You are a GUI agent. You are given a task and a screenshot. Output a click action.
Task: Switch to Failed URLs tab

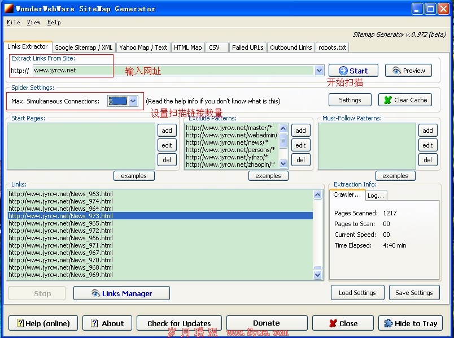(248, 47)
